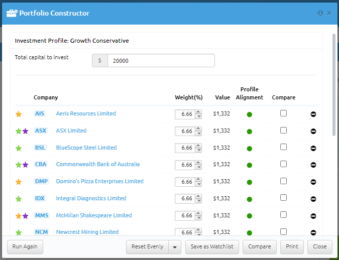Remove BlueScope Steel Limited with the minus icon
Viewport: 339px width, 260px height.
313,148
